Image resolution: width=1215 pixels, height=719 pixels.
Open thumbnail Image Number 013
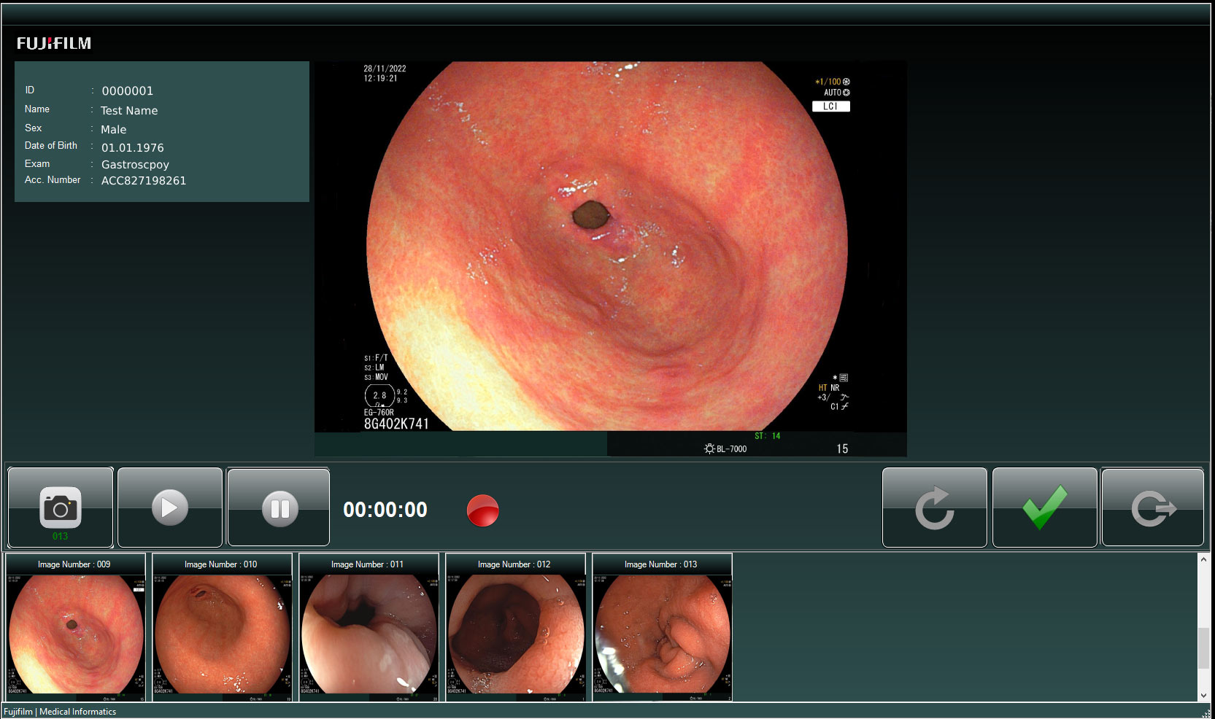click(x=663, y=633)
